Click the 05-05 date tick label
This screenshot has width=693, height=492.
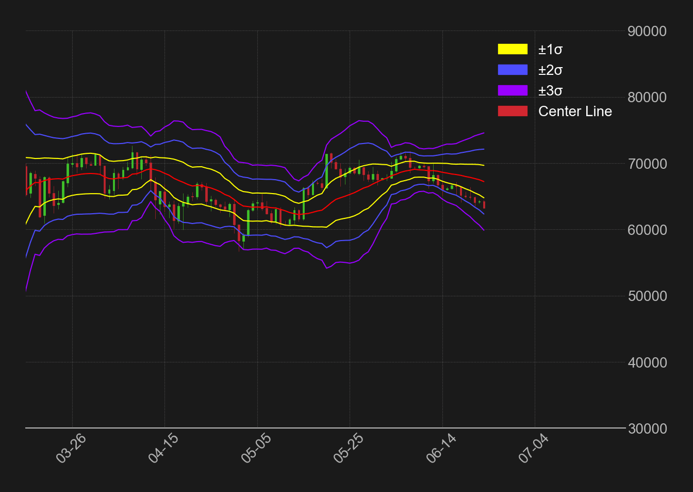click(x=256, y=448)
